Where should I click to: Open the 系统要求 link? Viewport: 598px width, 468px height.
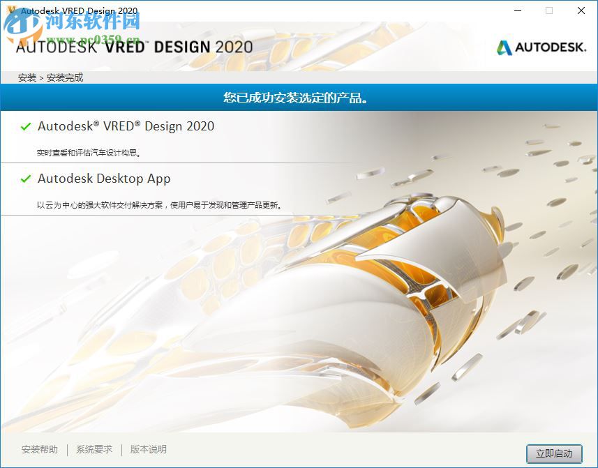[x=94, y=450]
